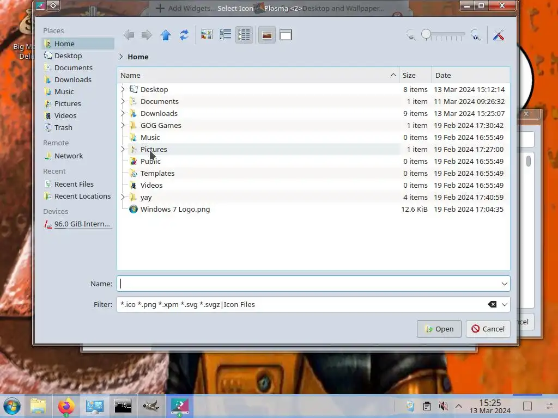Click the pin-on-all-desktops titlebar icon

(53, 5)
